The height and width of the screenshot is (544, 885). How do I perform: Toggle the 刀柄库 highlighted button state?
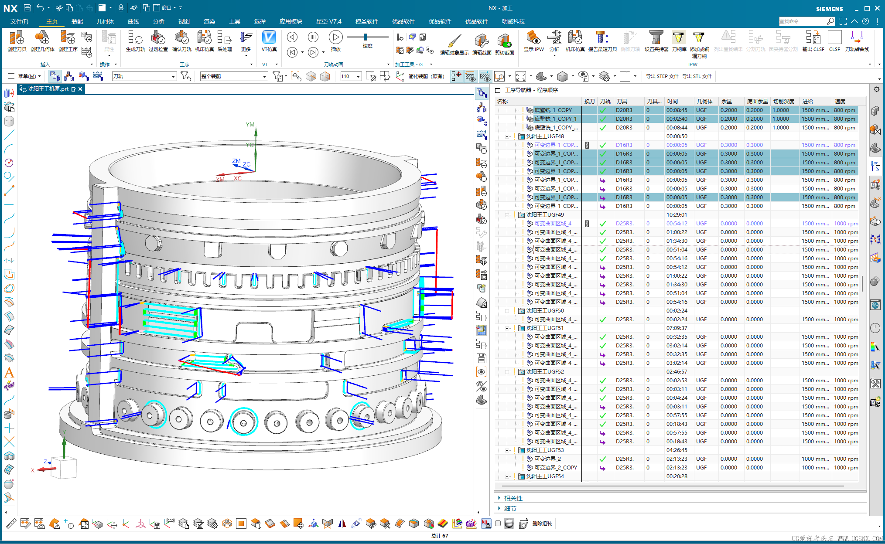tap(679, 41)
